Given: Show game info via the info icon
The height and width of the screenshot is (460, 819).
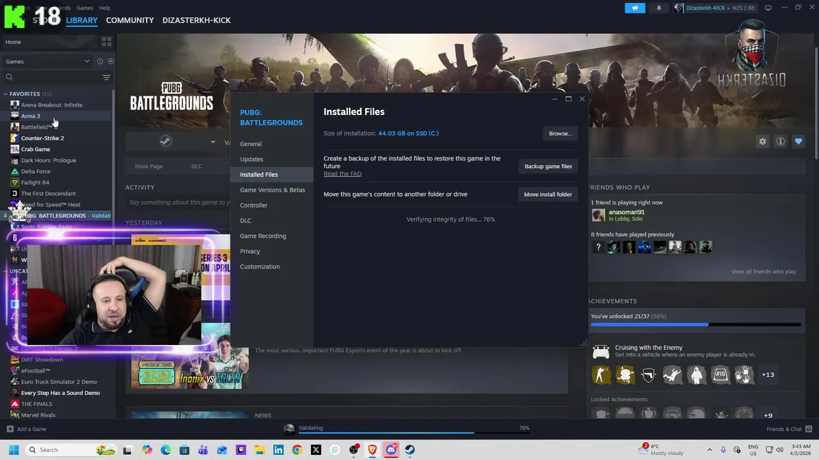Looking at the screenshot, I should point(780,141).
